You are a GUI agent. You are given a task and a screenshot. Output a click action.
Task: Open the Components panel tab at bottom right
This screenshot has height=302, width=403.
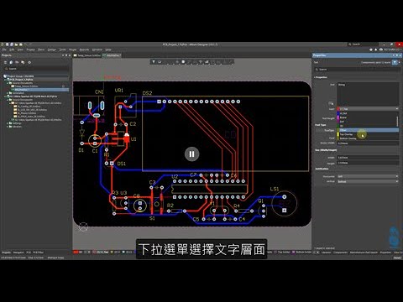[340, 253]
